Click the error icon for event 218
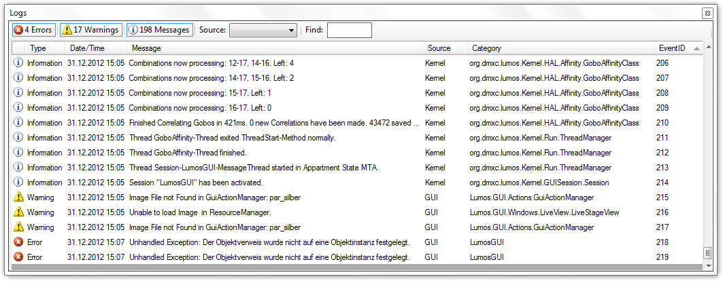This screenshot has height=281, width=723. [18, 242]
